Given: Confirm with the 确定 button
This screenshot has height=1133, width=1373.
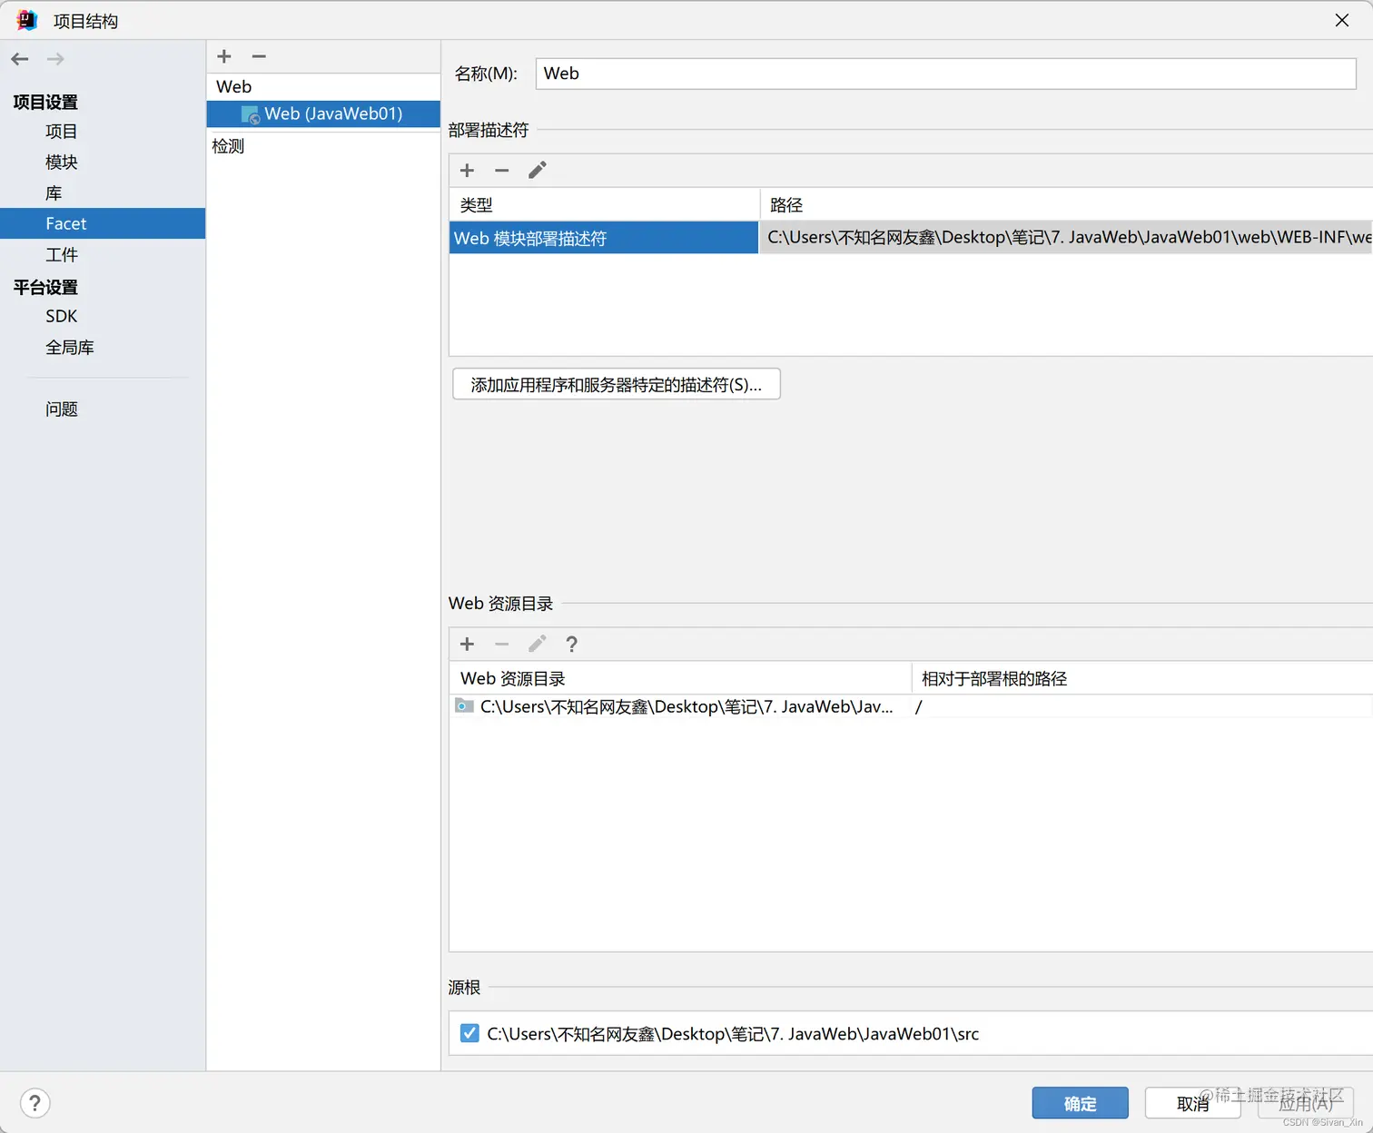Looking at the screenshot, I should (x=1080, y=1103).
